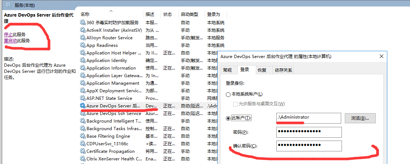This screenshot has height=164, width=410.
Task: Select the AllJoyn Router Service gear icon
Action: coord(83,37)
